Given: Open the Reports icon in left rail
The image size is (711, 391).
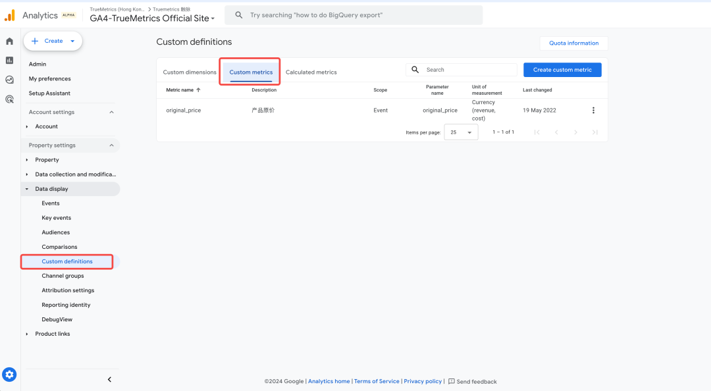Looking at the screenshot, I should [9, 61].
